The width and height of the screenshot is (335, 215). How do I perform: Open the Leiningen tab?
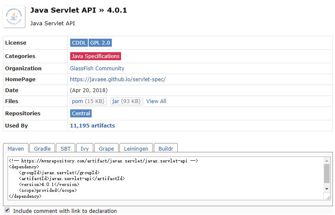click(136, 149)
